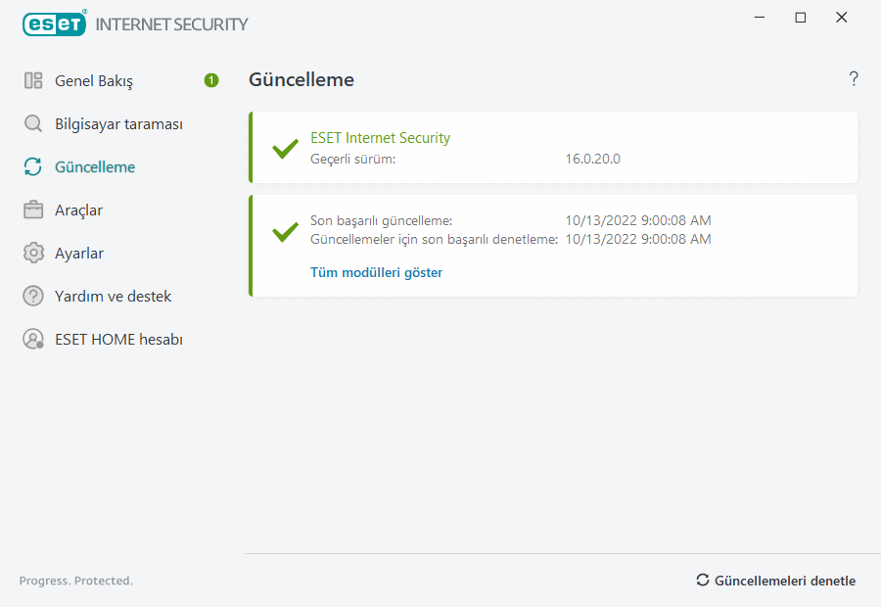881x607 pixels.
Task: Click the Bilgisayar taraması magnifier icon
Action: [x=33, y=124]
